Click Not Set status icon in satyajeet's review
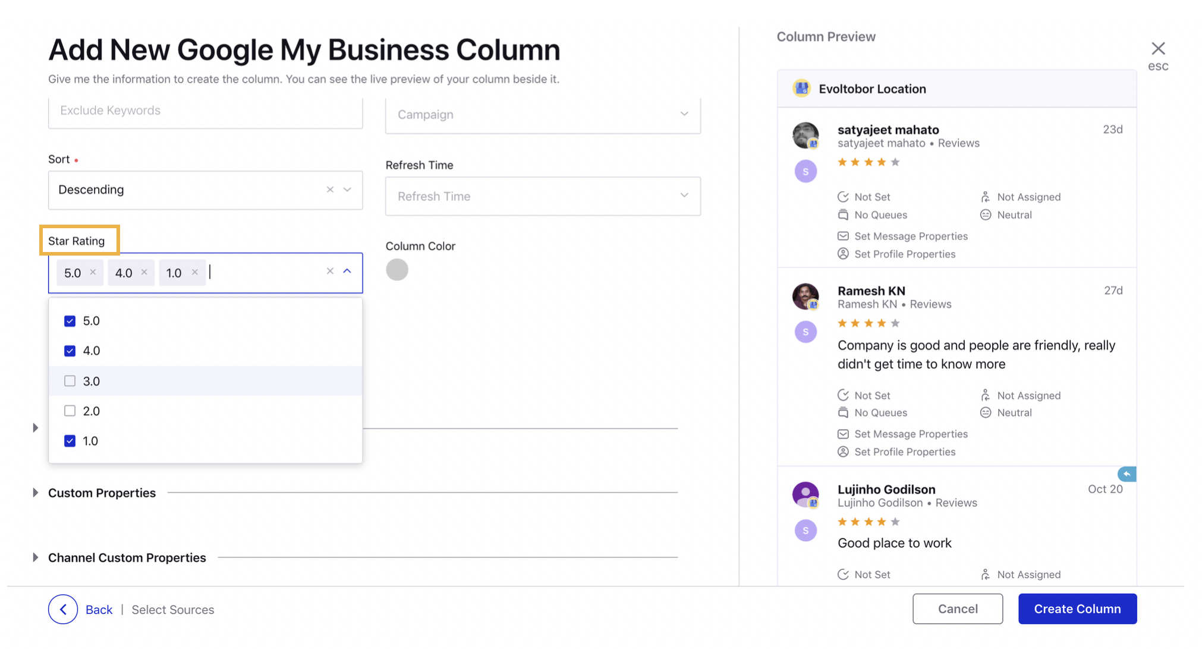The width and height of the screenshot is (1202, 649). (x=843, y=197)
